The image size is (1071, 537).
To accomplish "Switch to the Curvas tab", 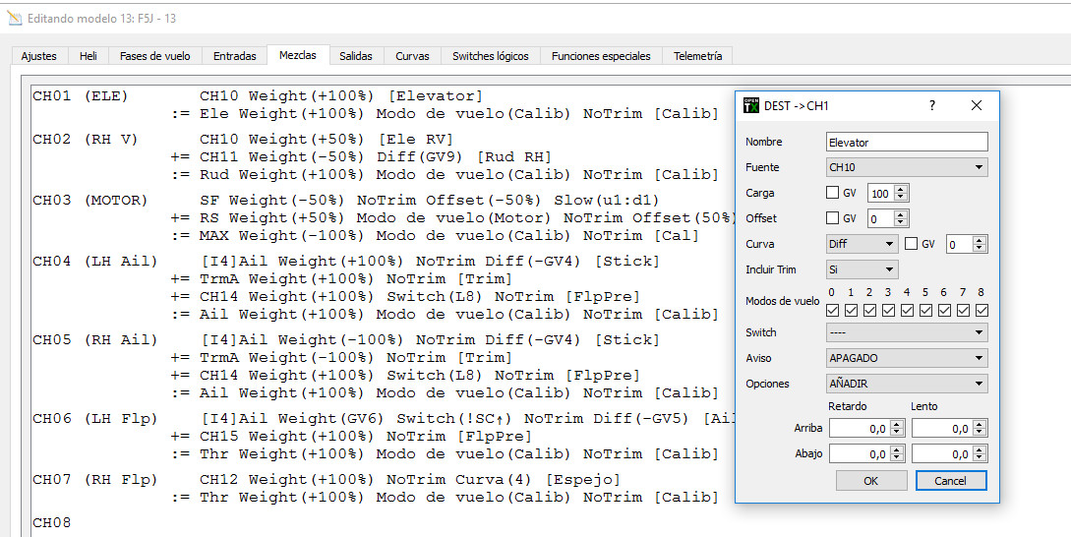I will [x=412, y=56].
